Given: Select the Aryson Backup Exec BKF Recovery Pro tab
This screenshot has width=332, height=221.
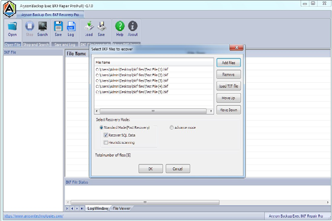Looking at the screenshot, I should point(50,14).
